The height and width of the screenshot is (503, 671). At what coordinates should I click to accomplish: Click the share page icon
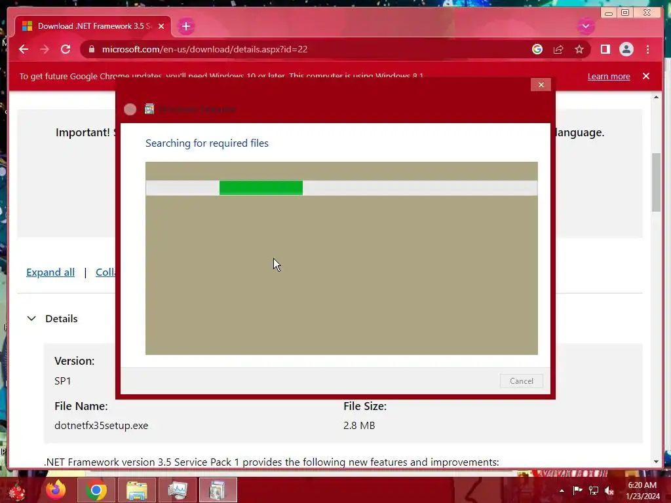(x=558, y=49)
